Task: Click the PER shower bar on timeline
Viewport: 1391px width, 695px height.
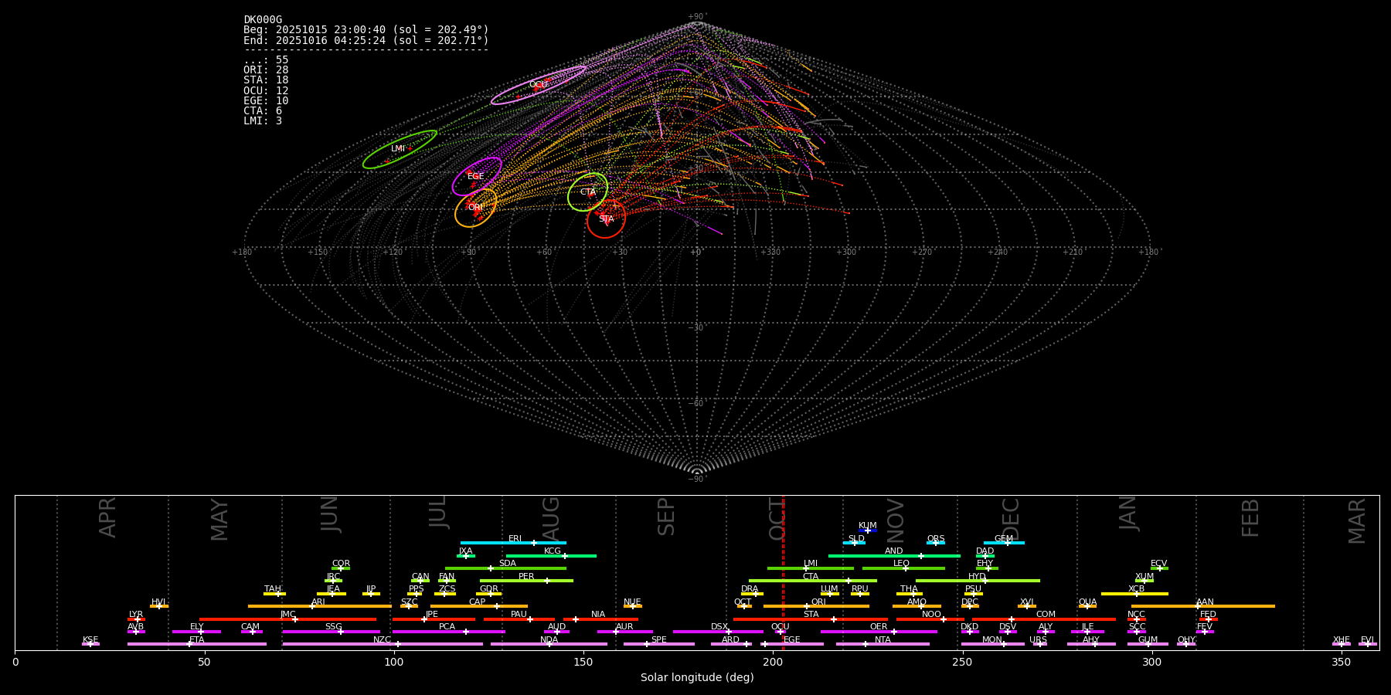Action: (526, 581)
